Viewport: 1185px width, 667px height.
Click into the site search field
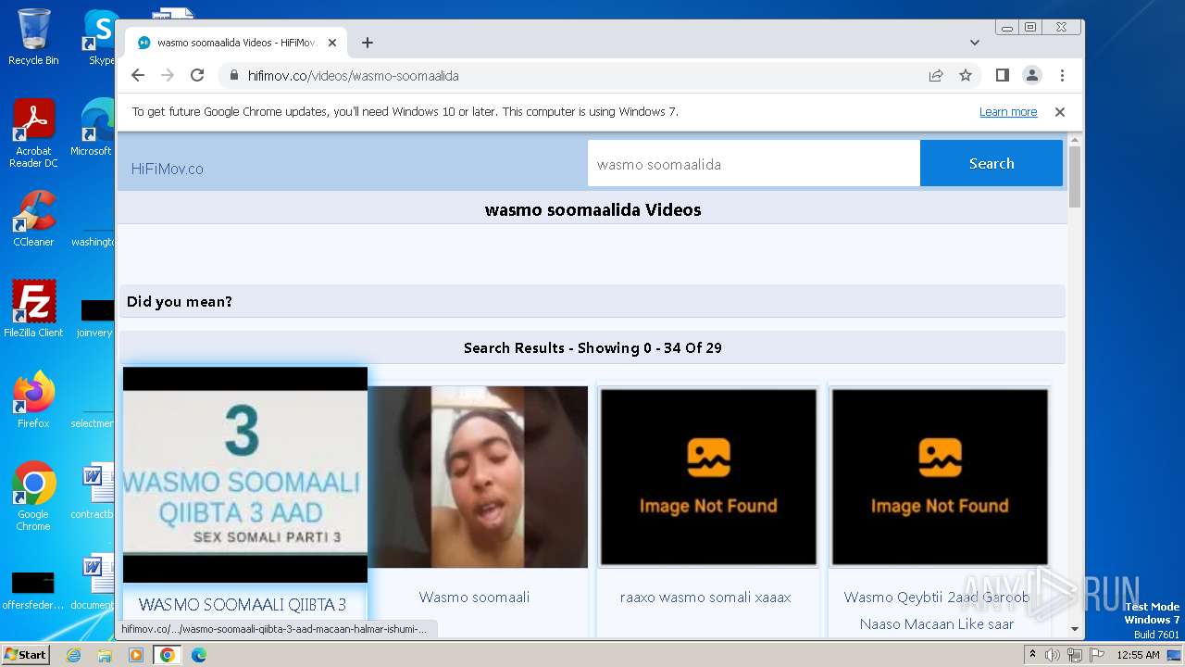754,164
